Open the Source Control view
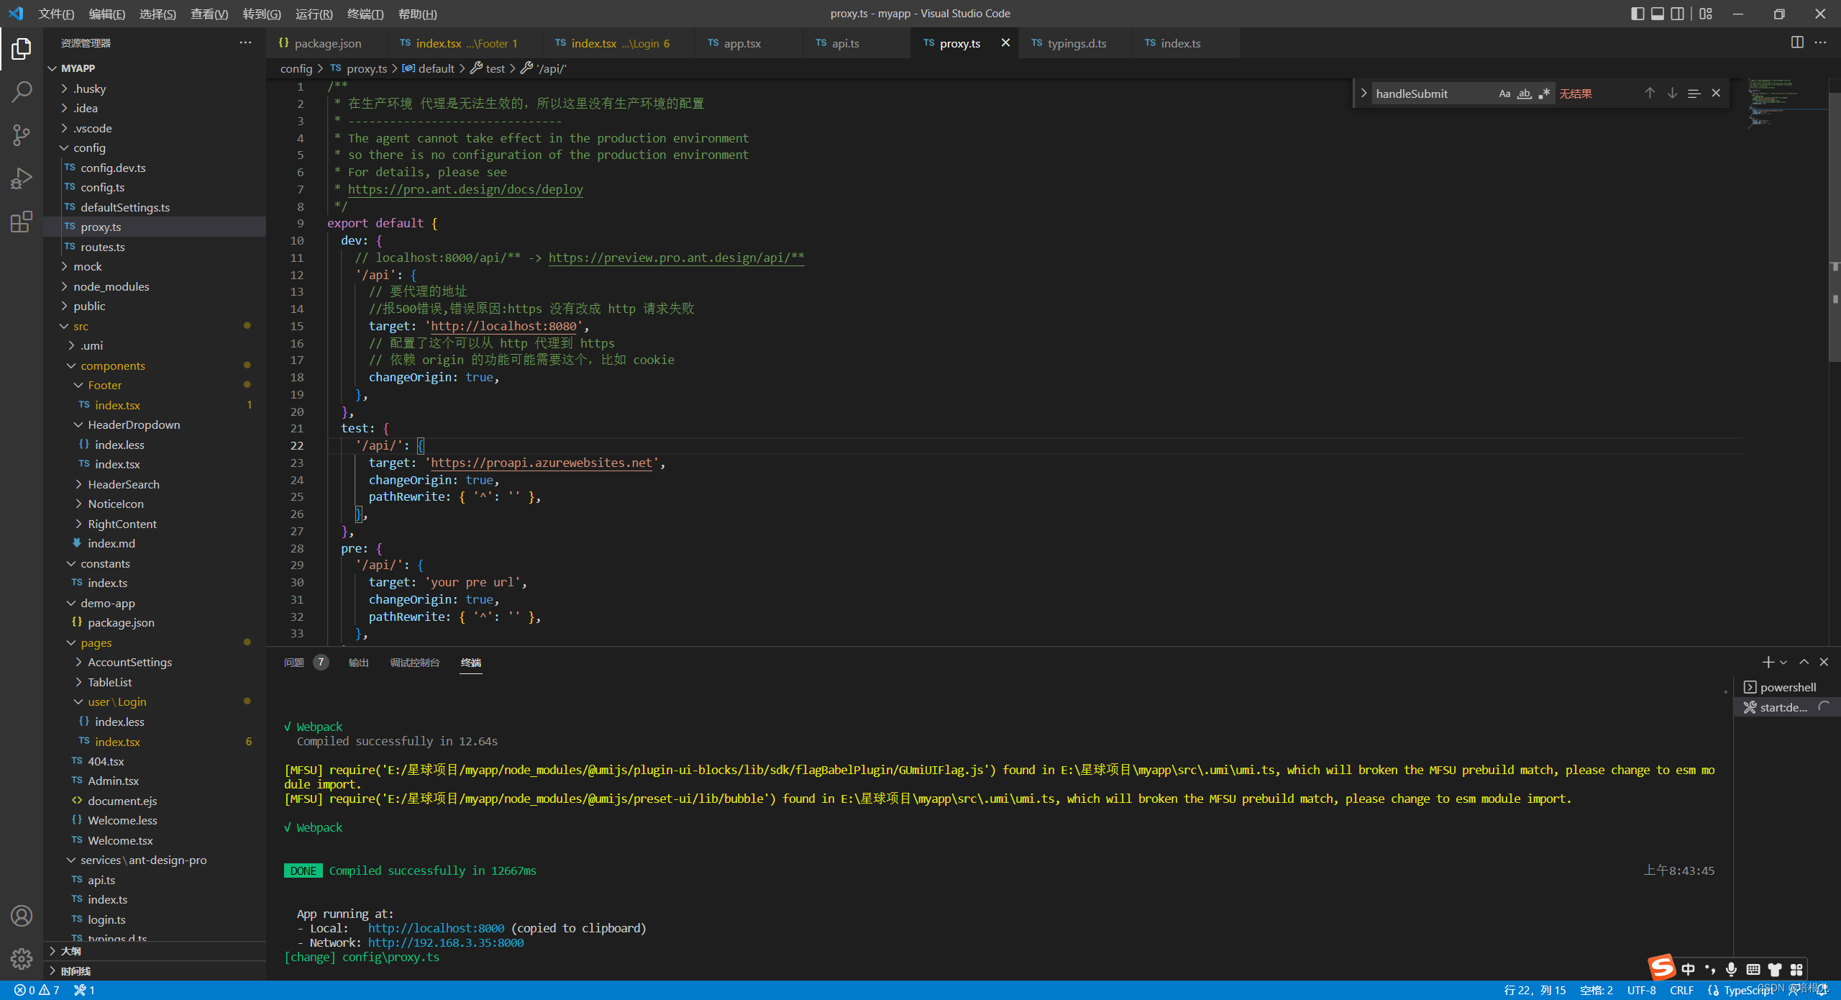The width and height of the screenshot is (1841, 1000). [22, 135]
